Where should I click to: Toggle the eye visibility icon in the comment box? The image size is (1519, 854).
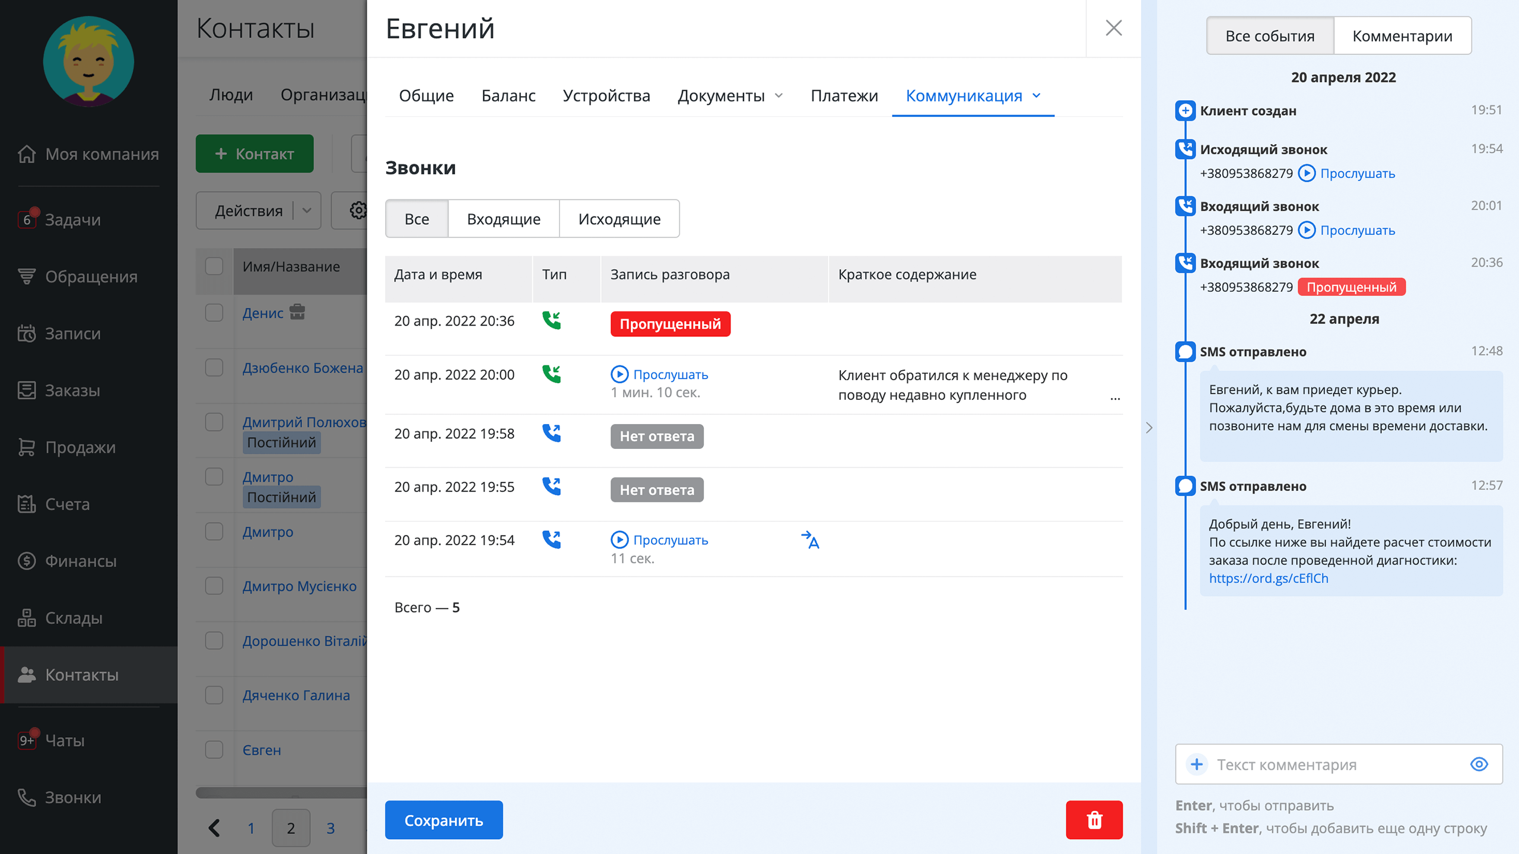1479,764
